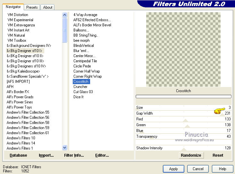The width and height of the screenshot is (235, 174).
Task: Choose the bee morph filter
Action: (x=81, y=40)
